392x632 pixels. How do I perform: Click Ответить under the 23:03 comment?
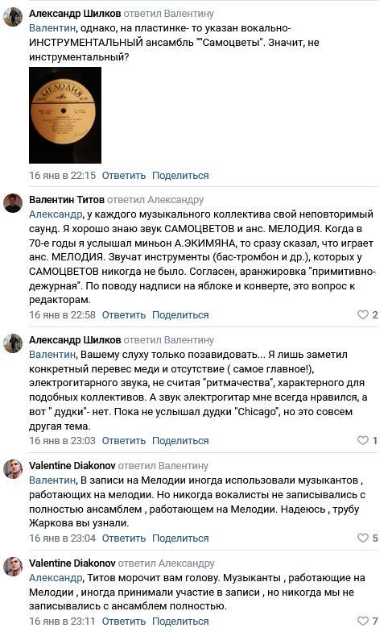pos(124,440)
